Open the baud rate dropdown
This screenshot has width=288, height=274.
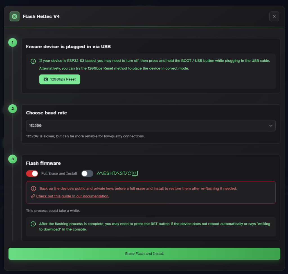tap(150, 126)
